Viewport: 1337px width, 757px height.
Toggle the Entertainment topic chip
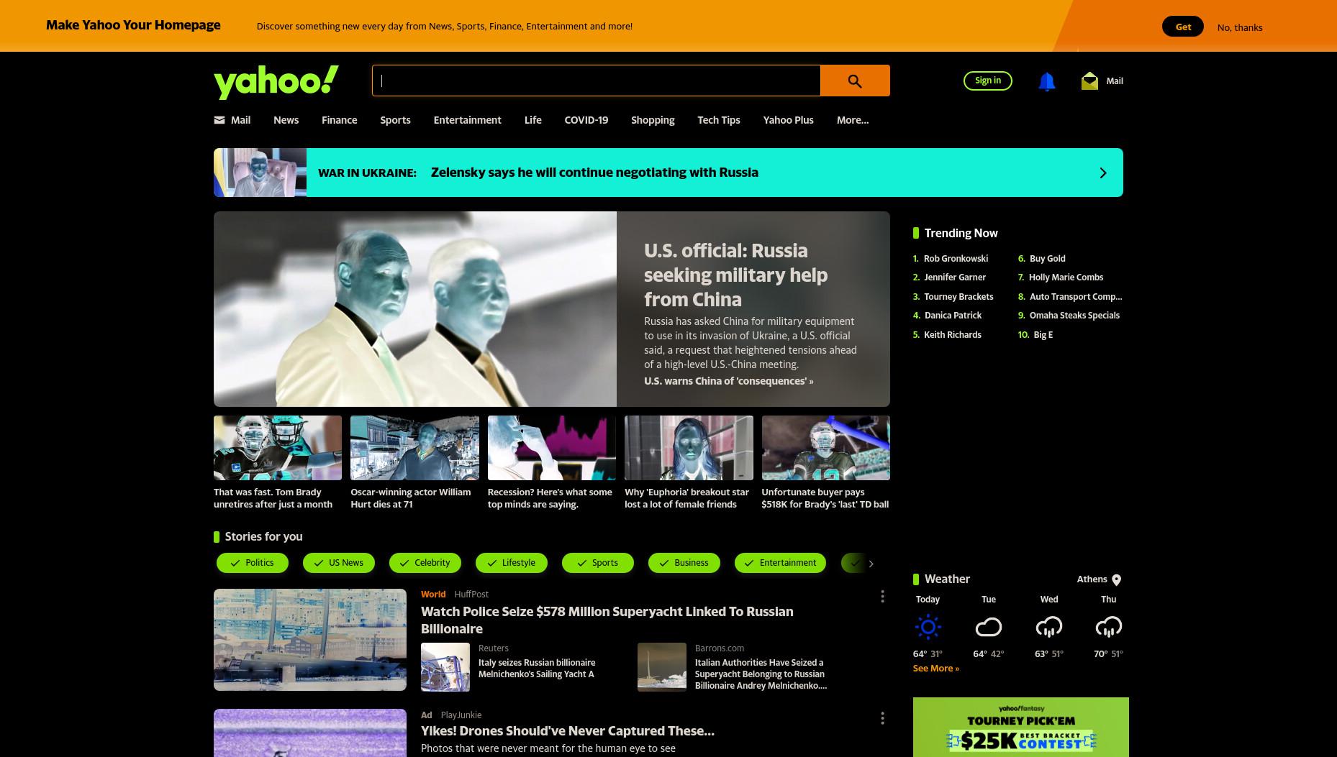click(x=780, y=563)
